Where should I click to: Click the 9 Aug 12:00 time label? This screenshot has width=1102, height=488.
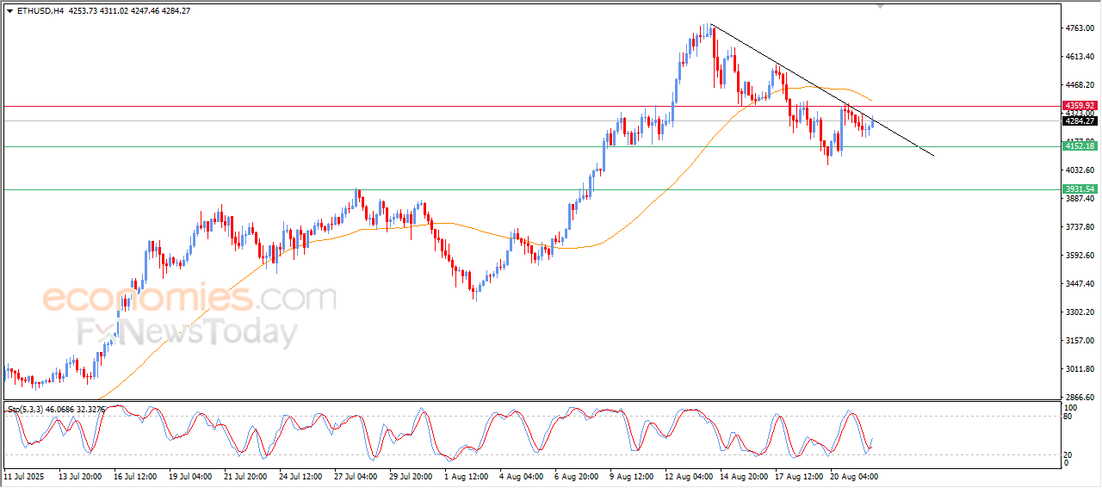tap(630, 476)
